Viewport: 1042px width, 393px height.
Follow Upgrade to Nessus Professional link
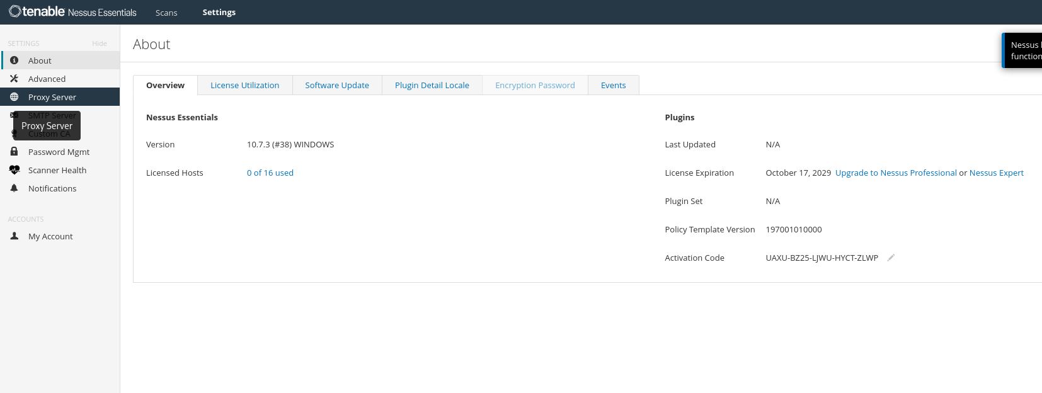896,173
